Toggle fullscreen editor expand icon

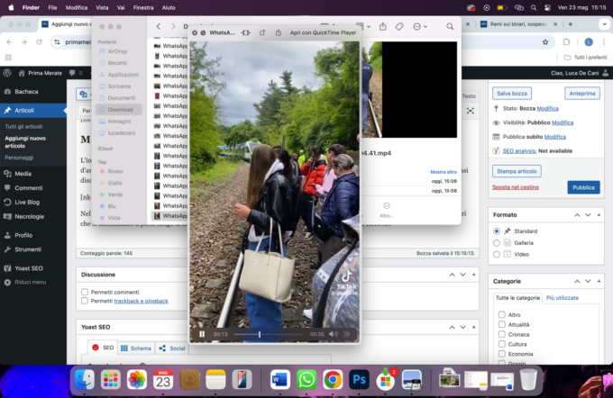click(471, 111)
